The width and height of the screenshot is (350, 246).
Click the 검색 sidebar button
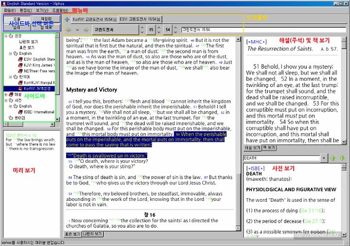click(x=17, y=27)
